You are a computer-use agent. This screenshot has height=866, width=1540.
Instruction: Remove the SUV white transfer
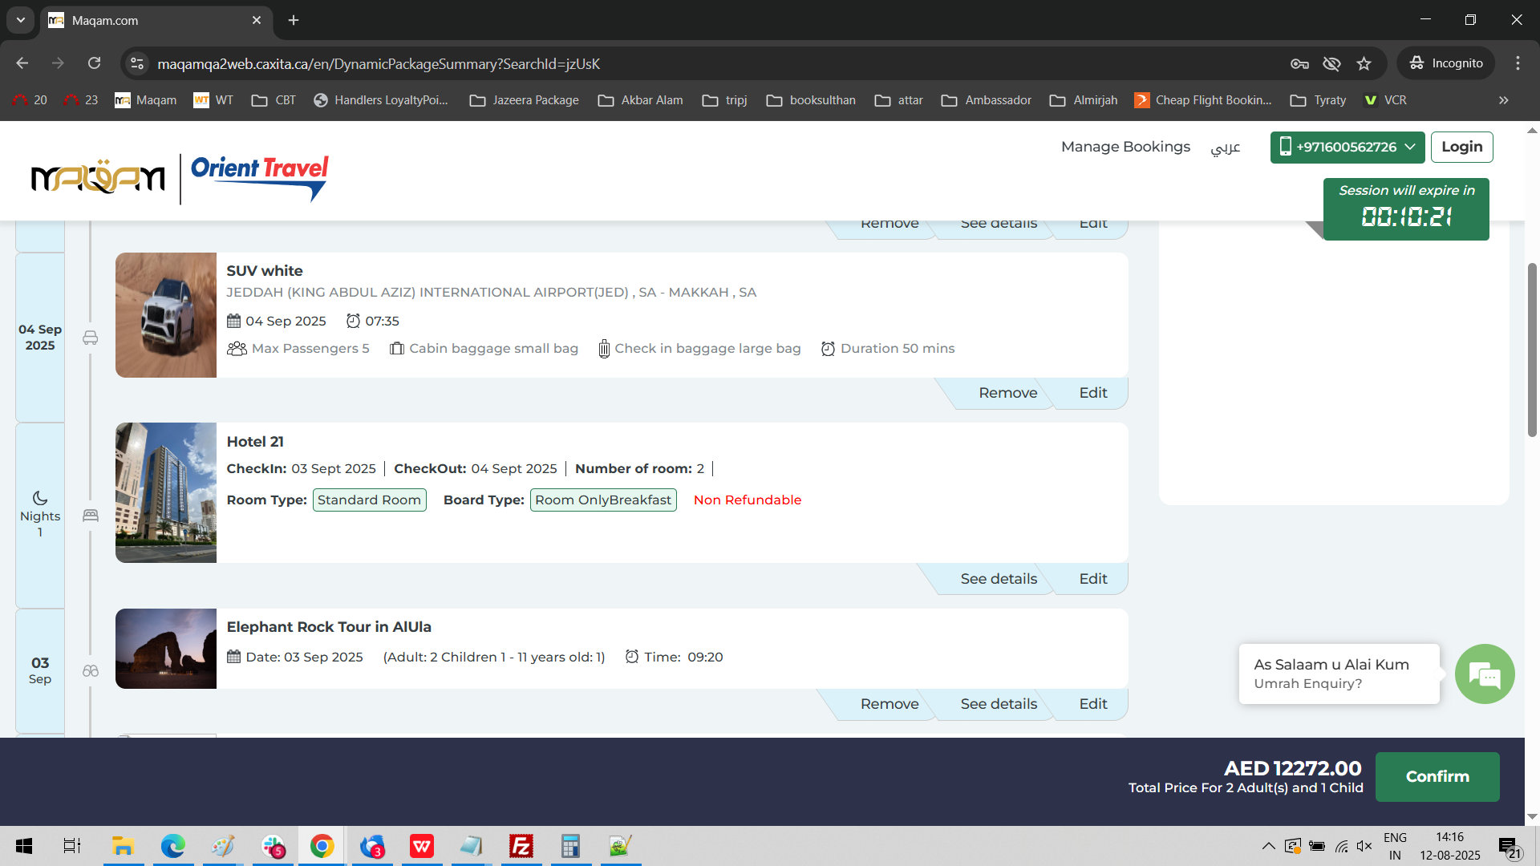tap(1007, 393)
